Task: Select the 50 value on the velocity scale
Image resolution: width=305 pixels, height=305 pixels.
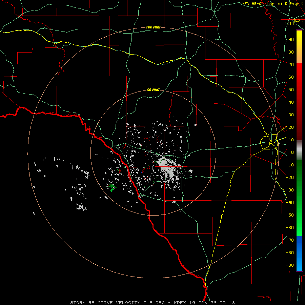Action: click(291, 90)
